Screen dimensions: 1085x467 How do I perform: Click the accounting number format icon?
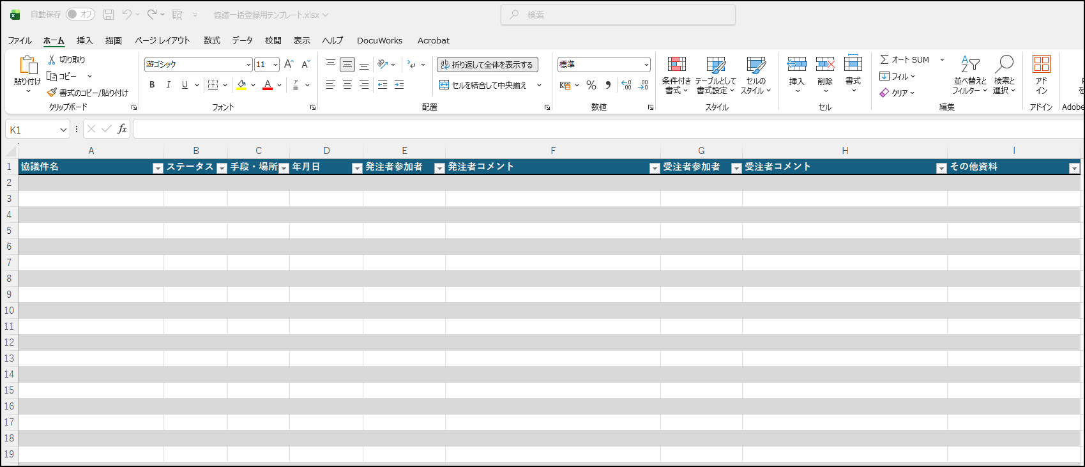pos(565,85)
